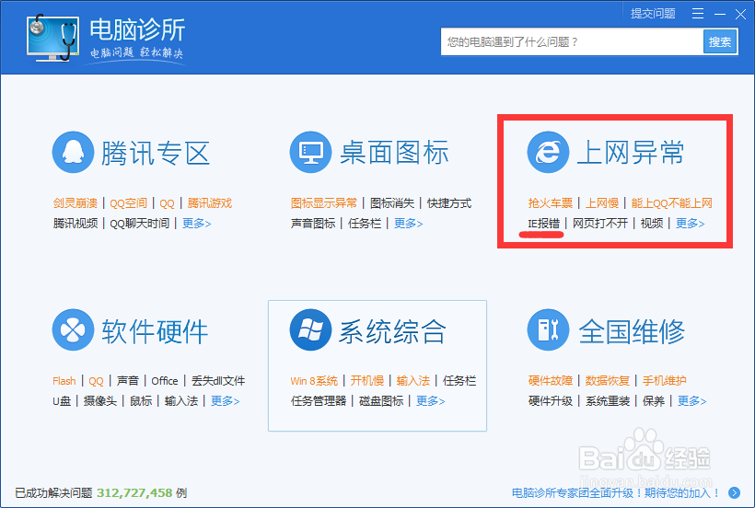
Task: Select the QQ空间 link
Action: tap(129, 203)
